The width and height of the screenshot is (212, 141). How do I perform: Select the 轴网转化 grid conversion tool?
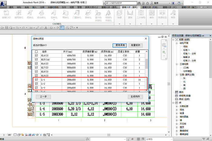pyautogui.click(x=19, y=14)
